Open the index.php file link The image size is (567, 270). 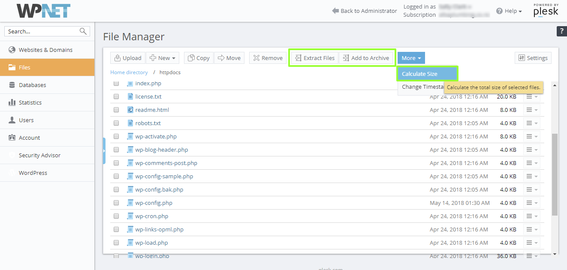148,83
